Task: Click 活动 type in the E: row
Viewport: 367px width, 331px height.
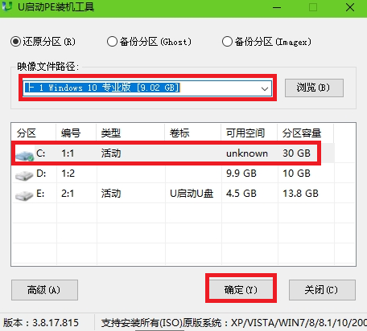Action: coord(111,194)
